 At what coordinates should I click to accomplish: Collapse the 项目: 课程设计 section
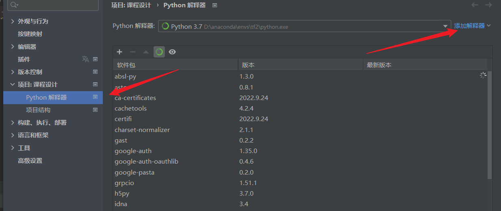pyautogui.click(x=13, y=85)
